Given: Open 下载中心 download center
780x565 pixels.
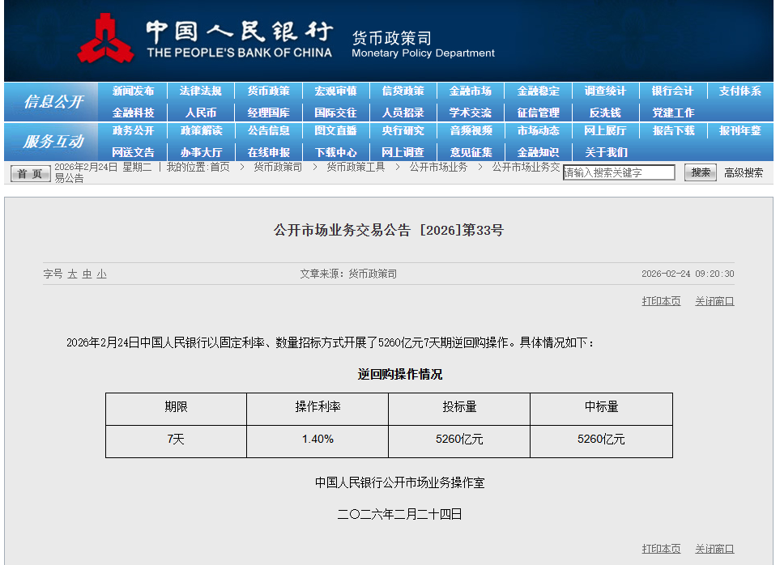Looking at the screenshot, I should (x=335, y=152).
